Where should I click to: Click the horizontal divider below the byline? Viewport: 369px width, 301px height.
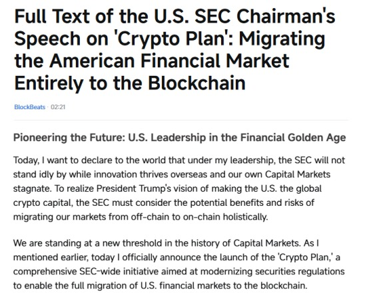coord(181,120)
